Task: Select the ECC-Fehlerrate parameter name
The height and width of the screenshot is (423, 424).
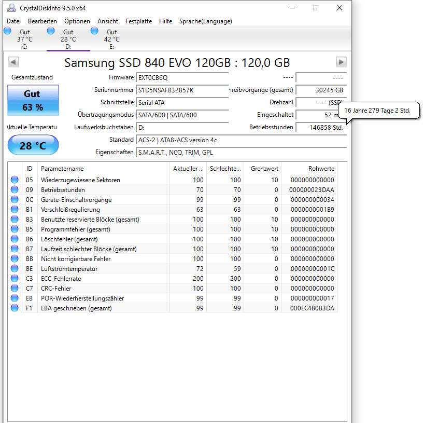Action: 61,279
